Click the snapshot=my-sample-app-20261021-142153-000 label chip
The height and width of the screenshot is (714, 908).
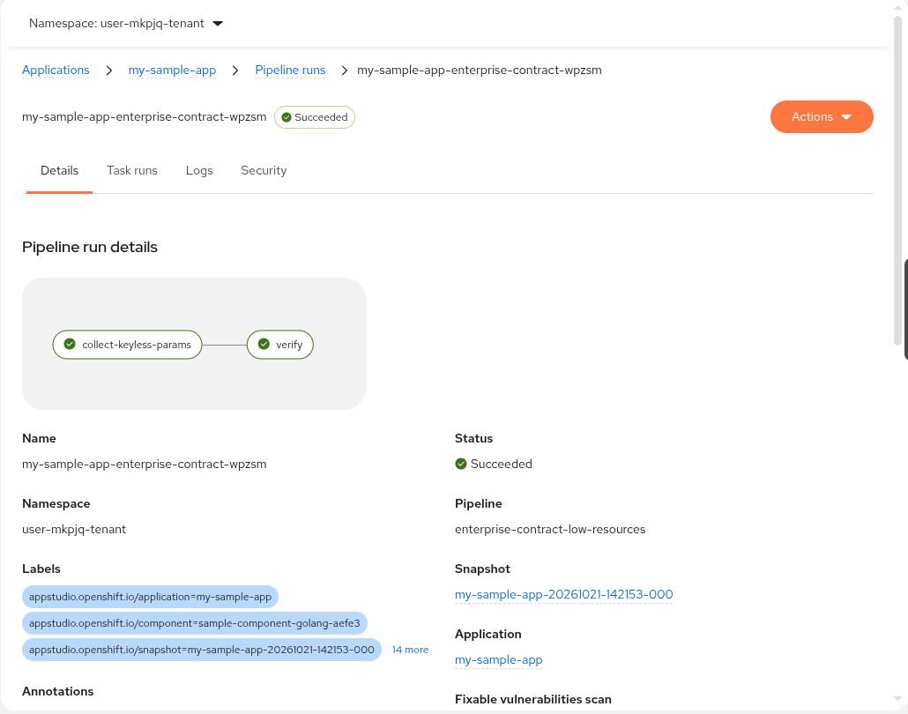tap(202, 650)
